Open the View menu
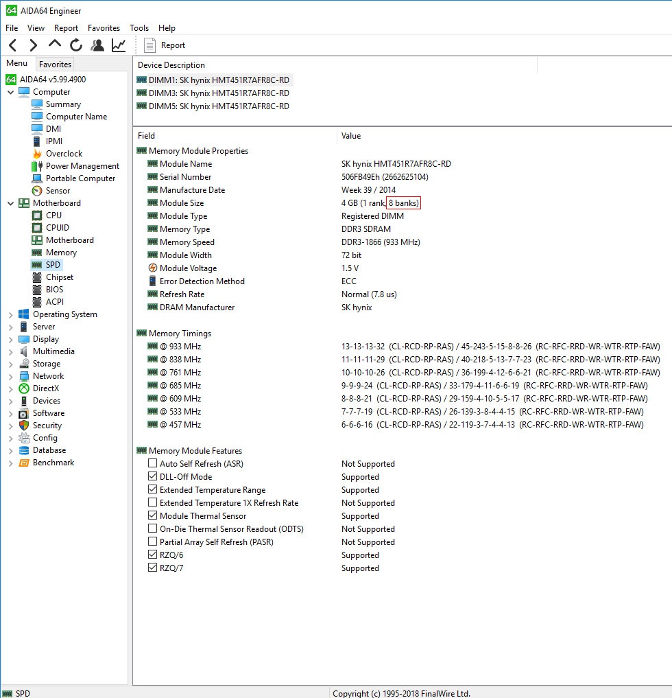 point(36,28)
